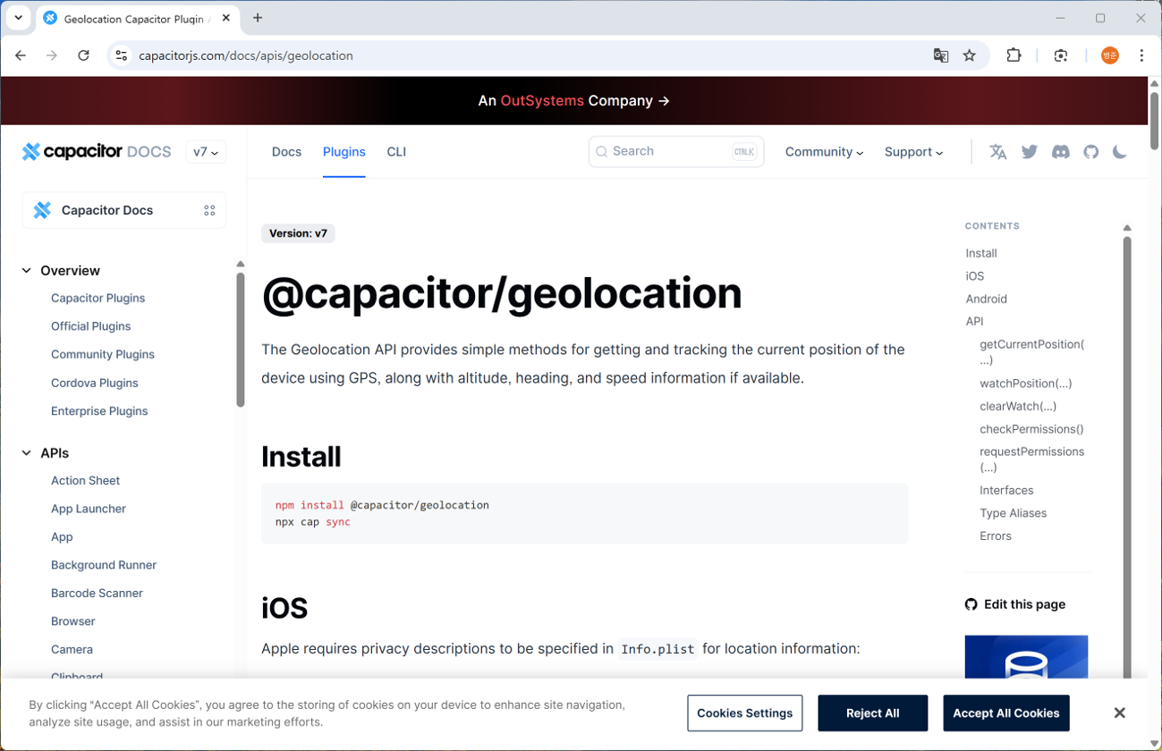The image size is (1162, 751).
Task: Open the Chrome extensions puzzle icon
Action: click(1014, 55)
